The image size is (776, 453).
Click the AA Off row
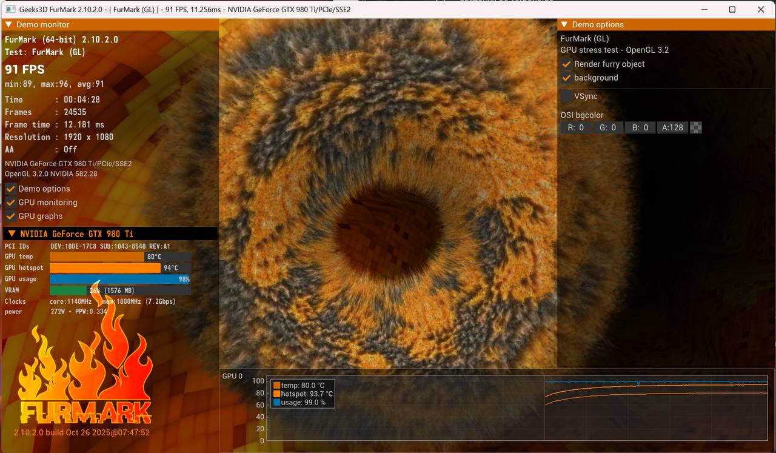(x=41, y=150)
